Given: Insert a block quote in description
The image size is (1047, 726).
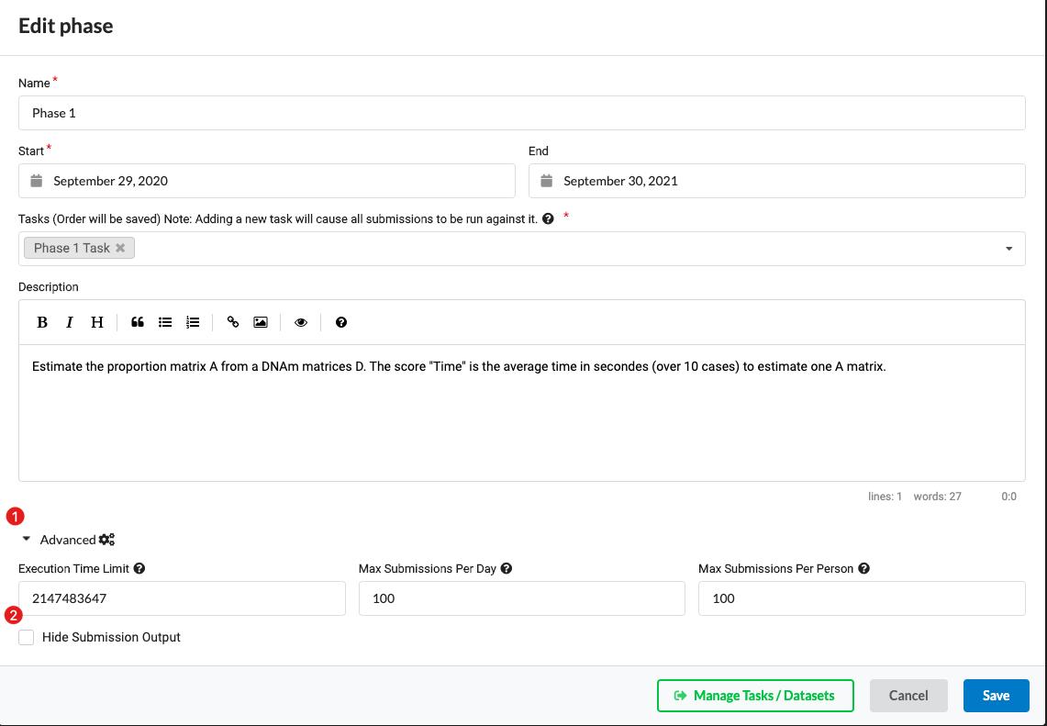Looking at the screenshot, I should pos(138,322).
